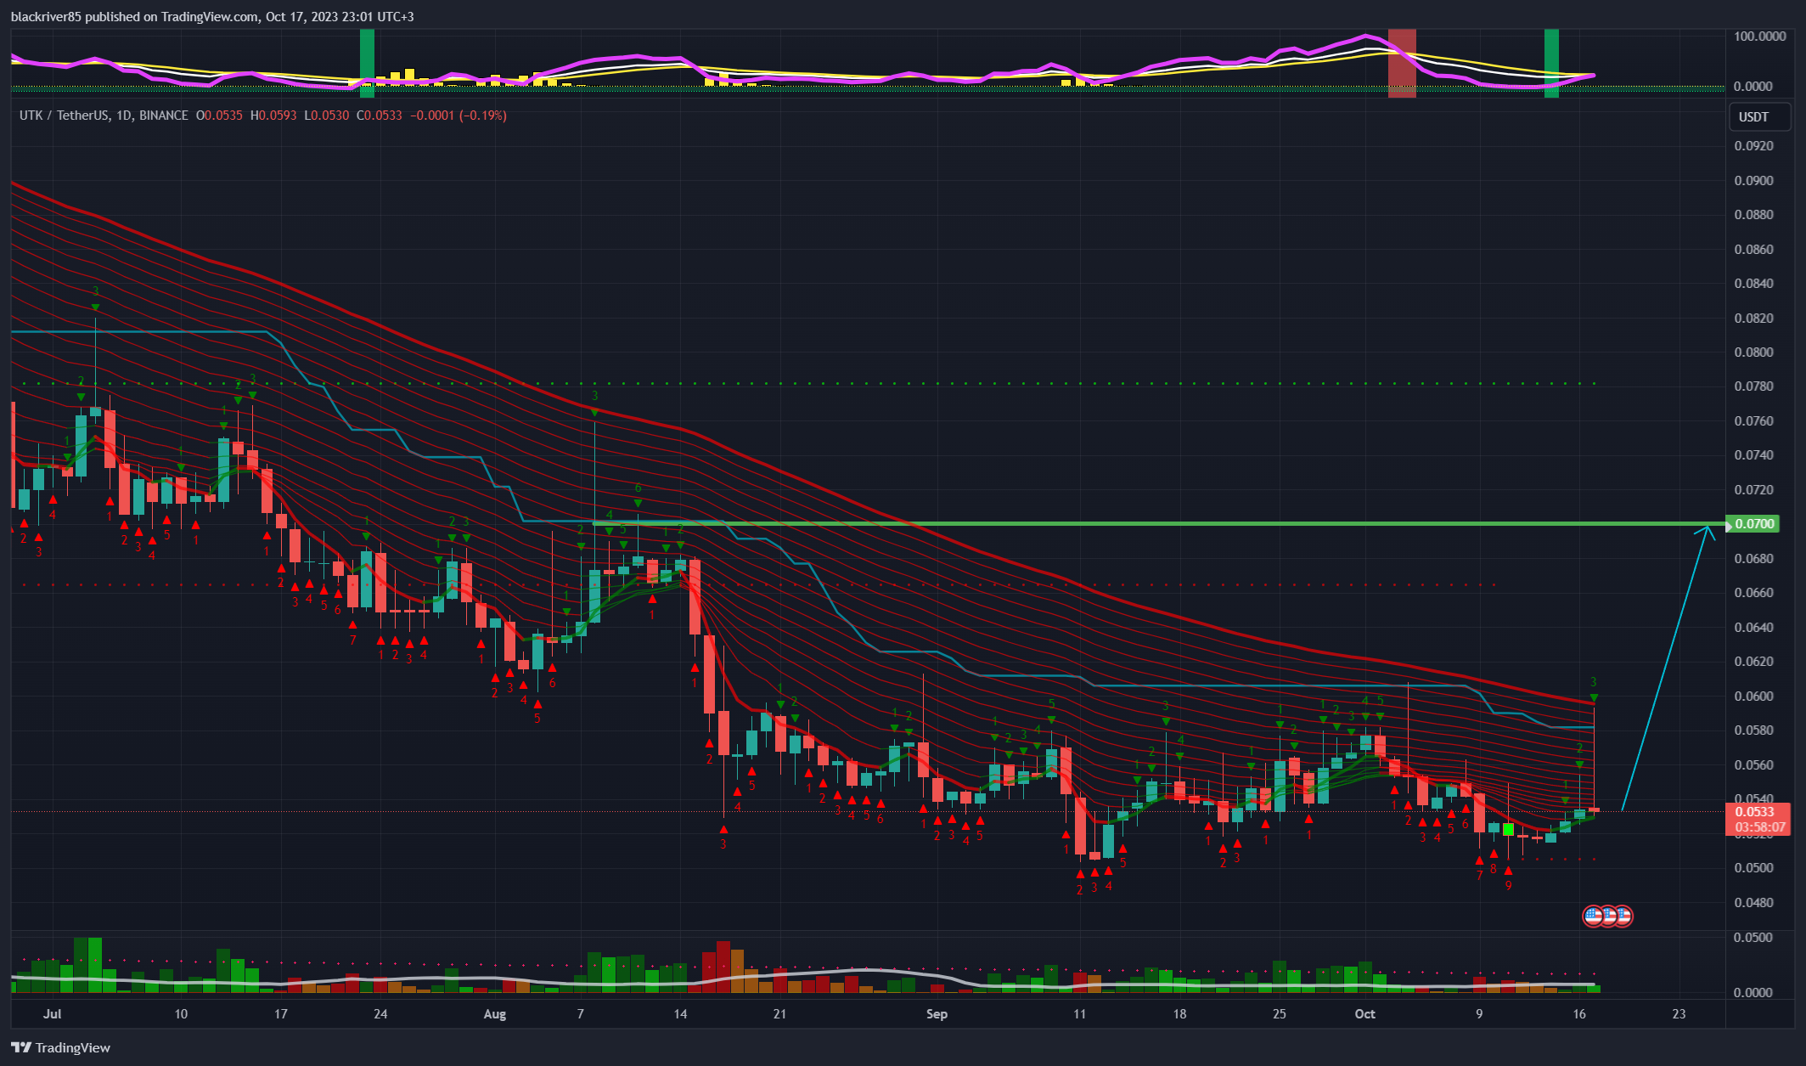
Task: Click the USDT currency button
Action: click(1759, 117)
